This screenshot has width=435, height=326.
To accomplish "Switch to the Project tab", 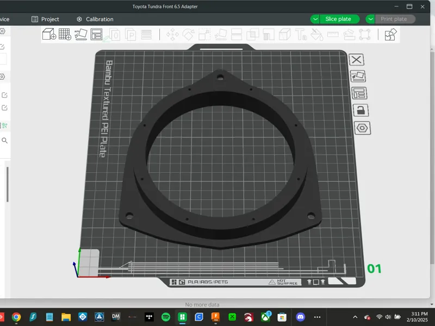I will 45,19.
